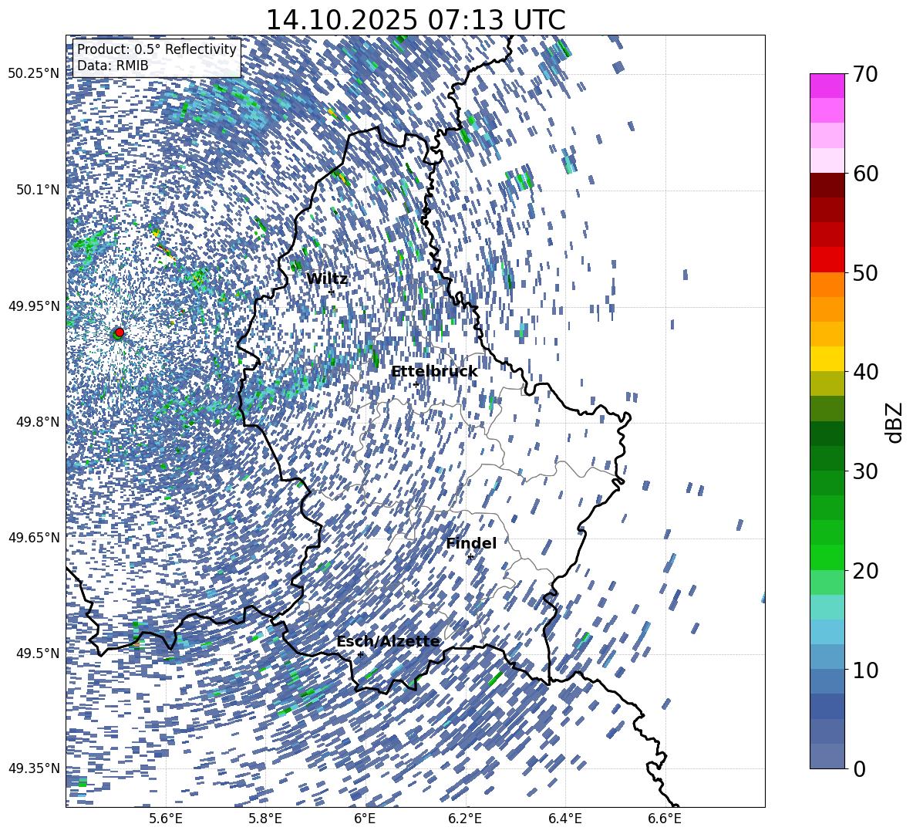913x834 pixels.
Task: Select the Ettelbruck city label
Action: pos(433,372)
